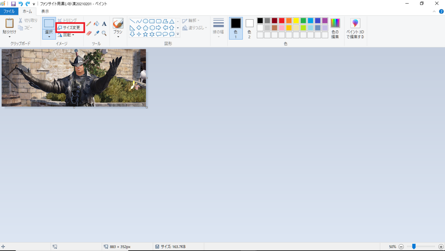
Task: Choose the Pentagon shape
Action: [145, 28]
